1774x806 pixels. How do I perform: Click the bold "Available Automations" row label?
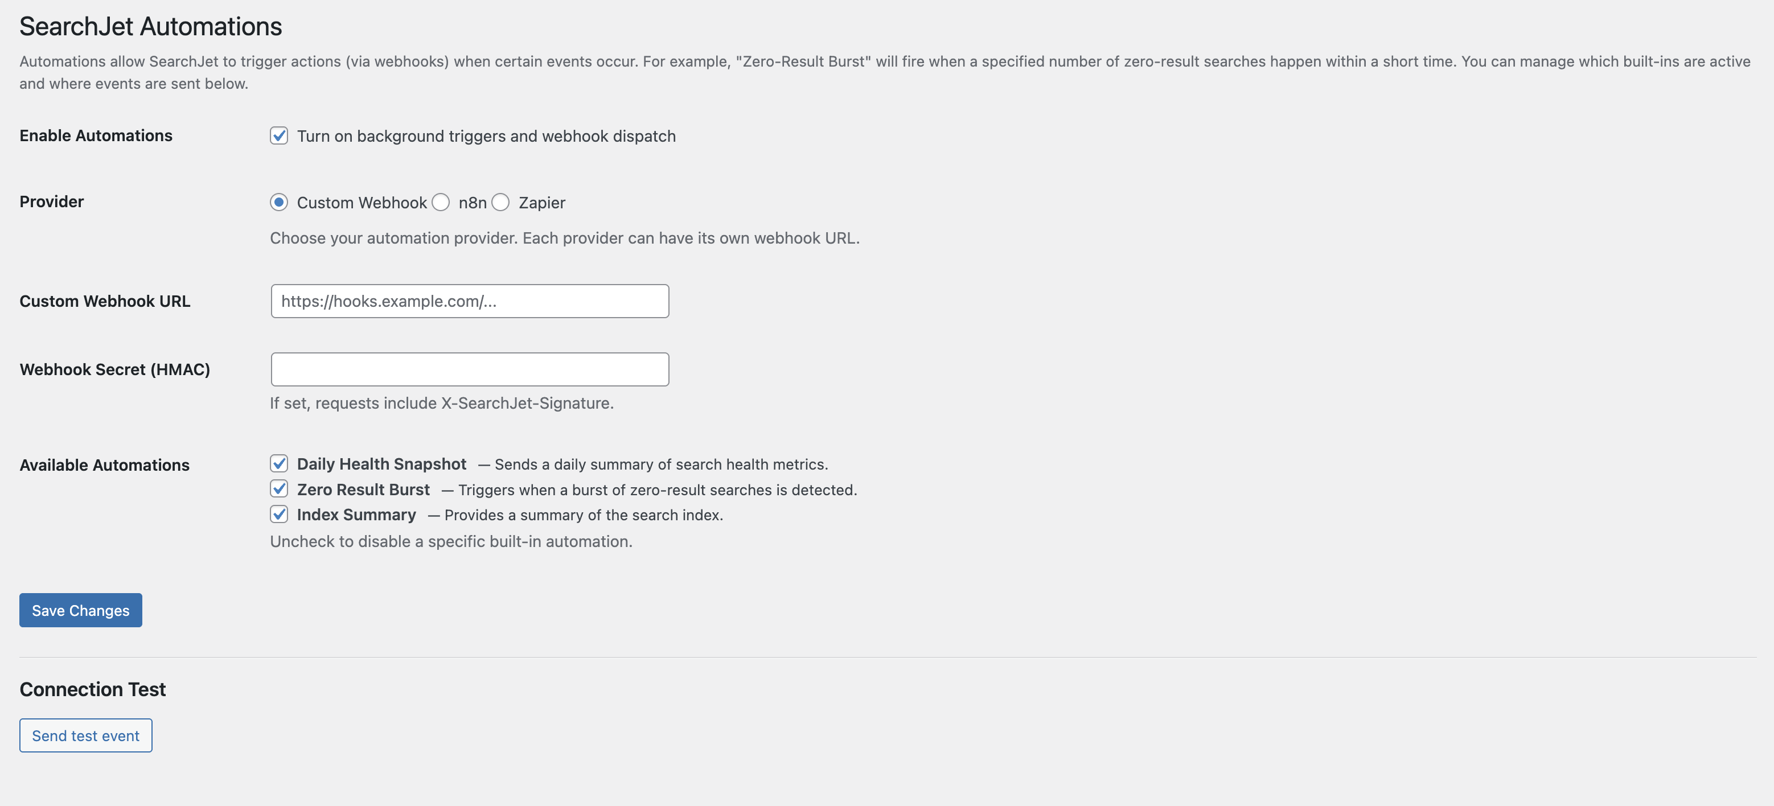[104, 465]
